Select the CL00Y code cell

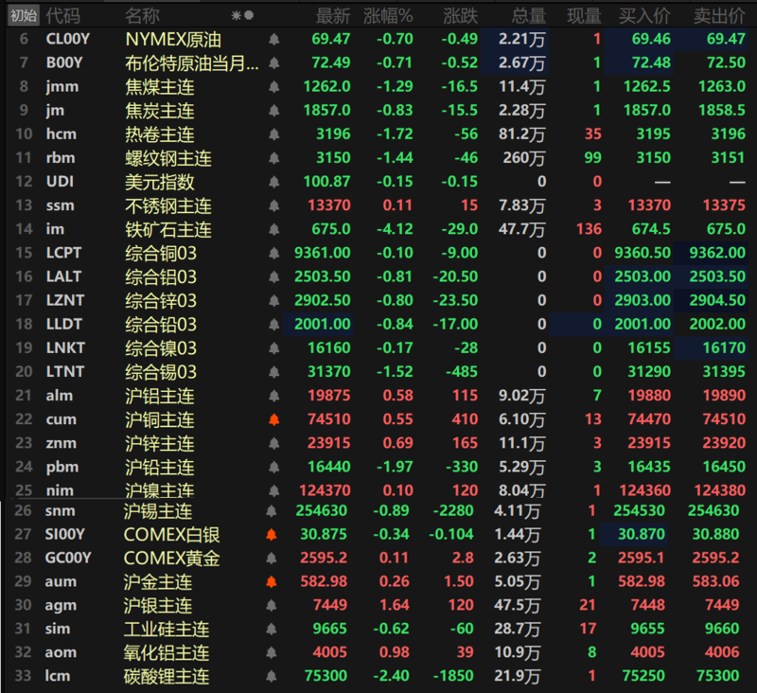68,39
